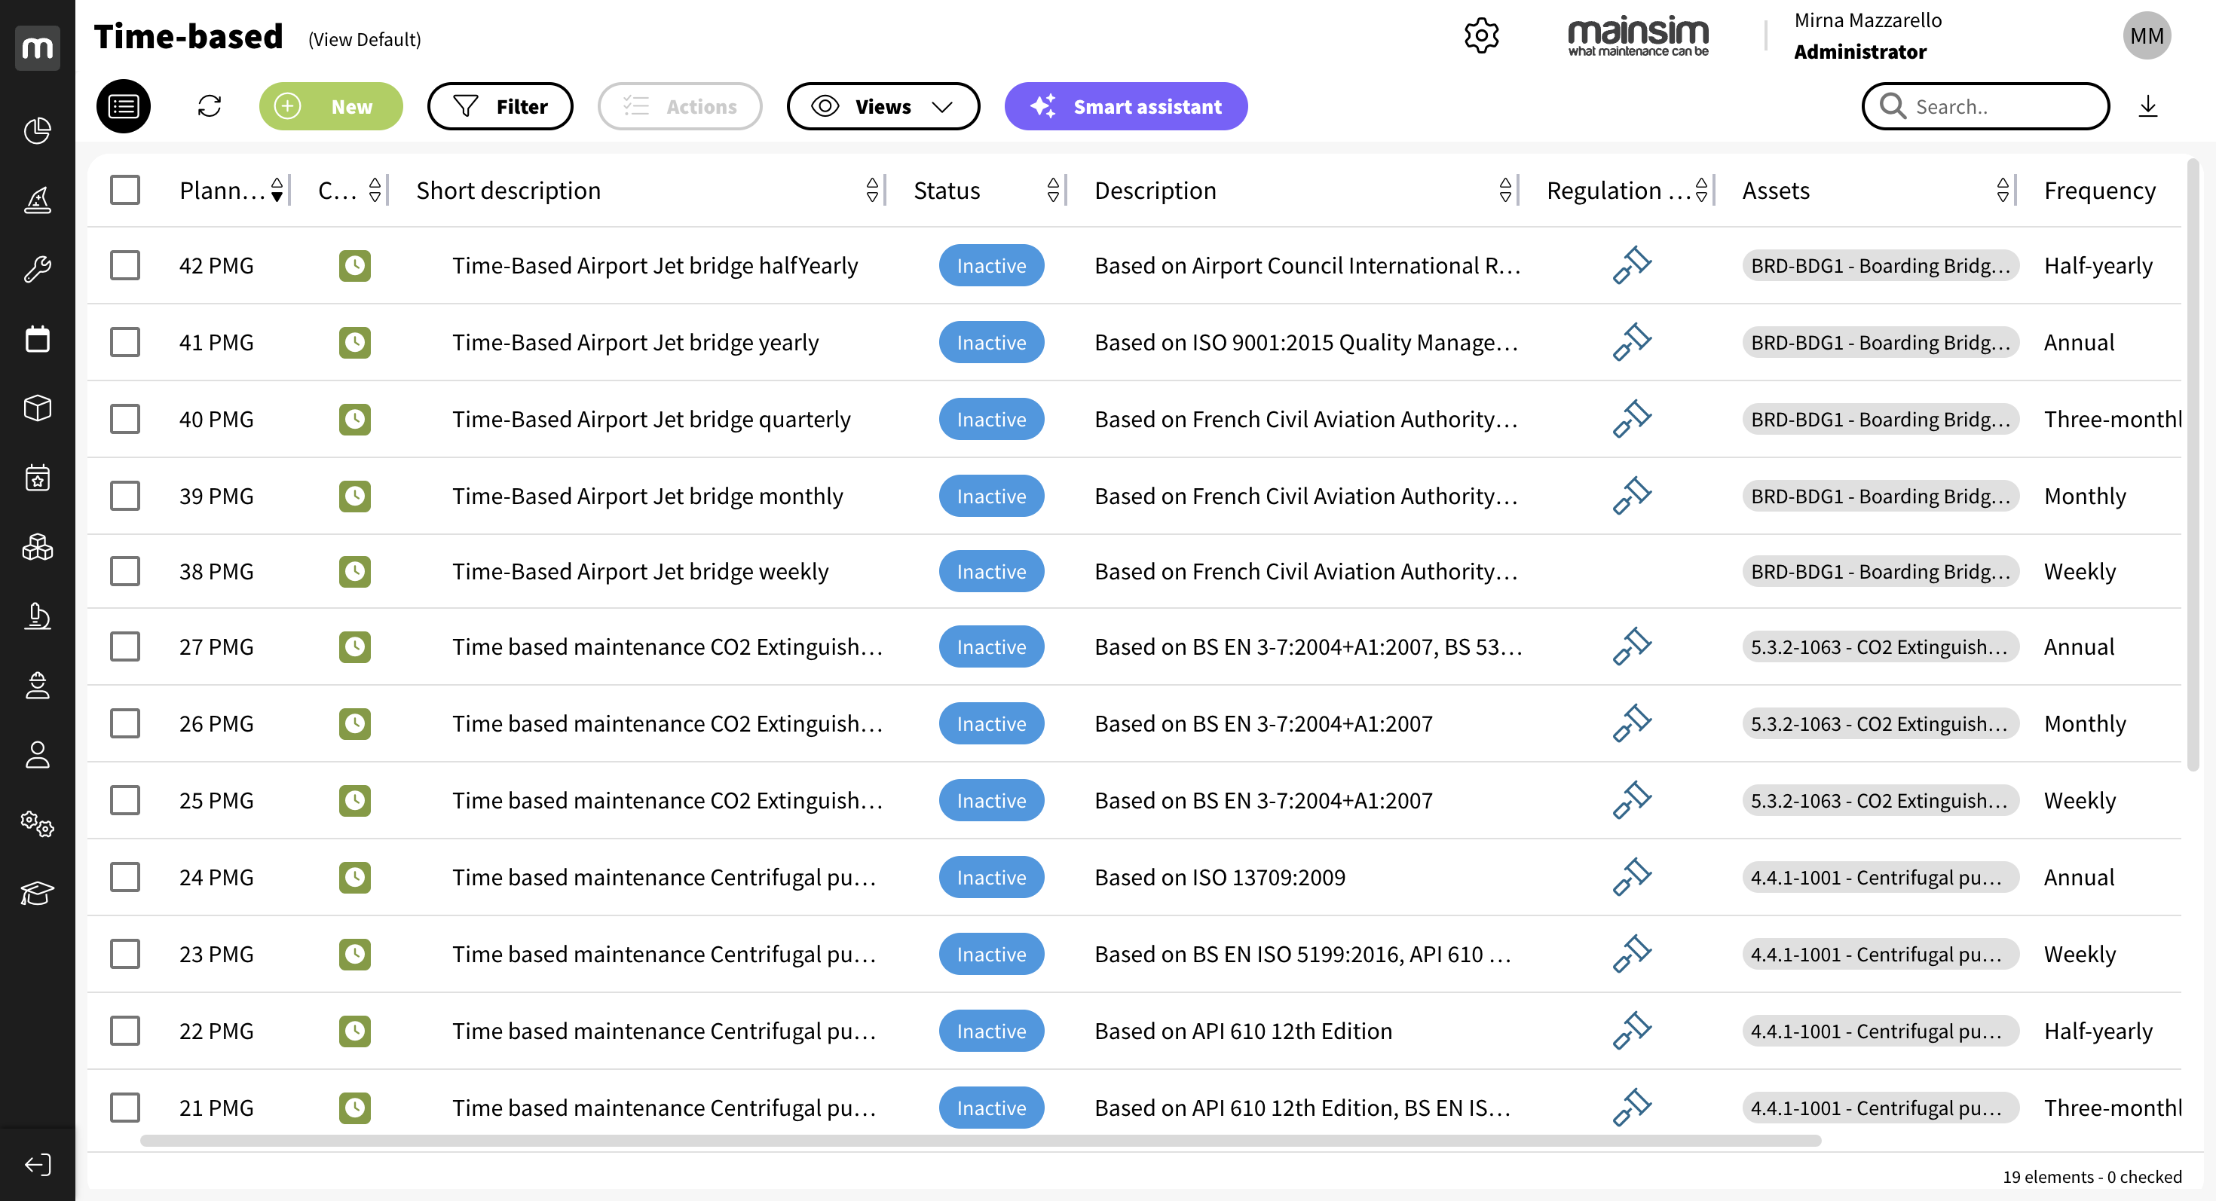This screenshot has height=1201, width=2216.
Task: Open the graduation cap academy section
Action: coord(38,894)
